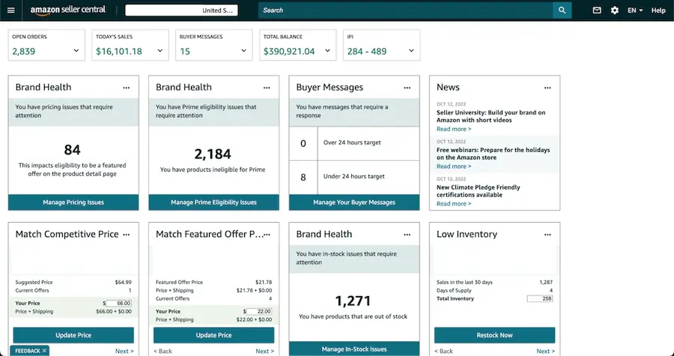Viewport: 674px width, 356px height.
Task: Open three-dot menu on News card
Action: click(547, 88)
